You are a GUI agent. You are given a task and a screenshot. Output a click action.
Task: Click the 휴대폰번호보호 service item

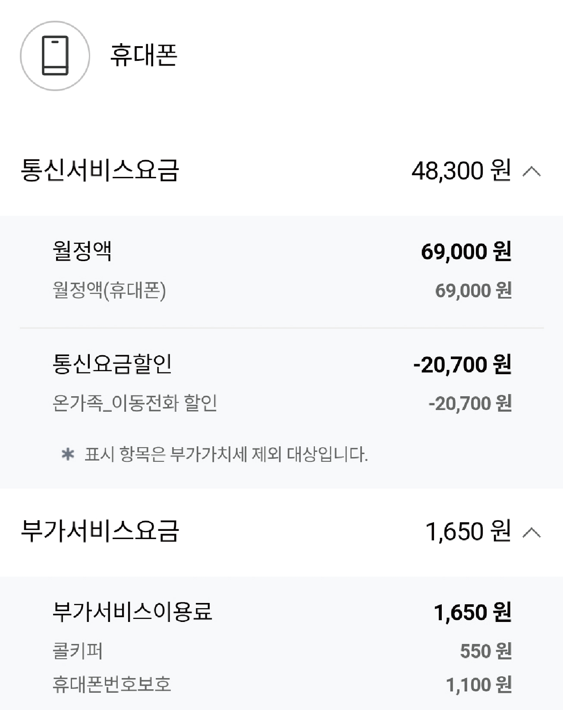[x=112, y=685]
